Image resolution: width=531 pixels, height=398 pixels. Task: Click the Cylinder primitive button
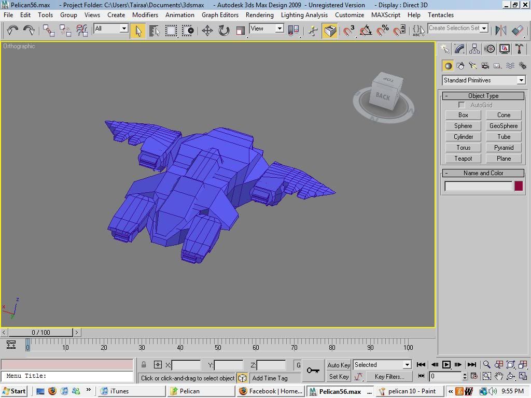[463, 137]
